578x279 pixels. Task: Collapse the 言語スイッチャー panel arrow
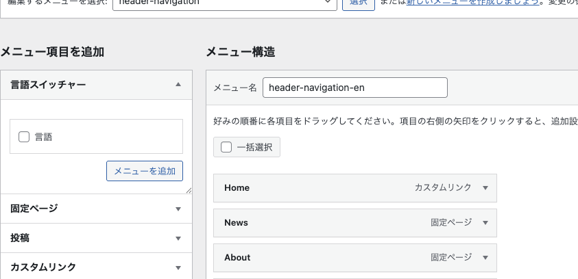(x=178, y=85)
